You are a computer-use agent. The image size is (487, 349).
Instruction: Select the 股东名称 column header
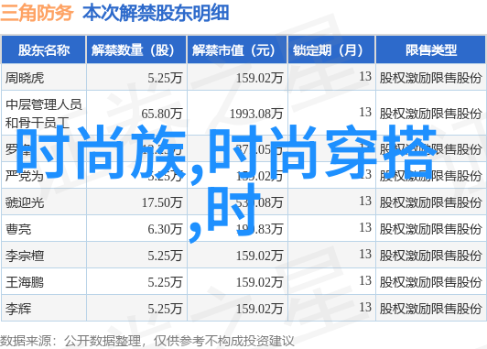pyautogui.click(x=44, y=50)
